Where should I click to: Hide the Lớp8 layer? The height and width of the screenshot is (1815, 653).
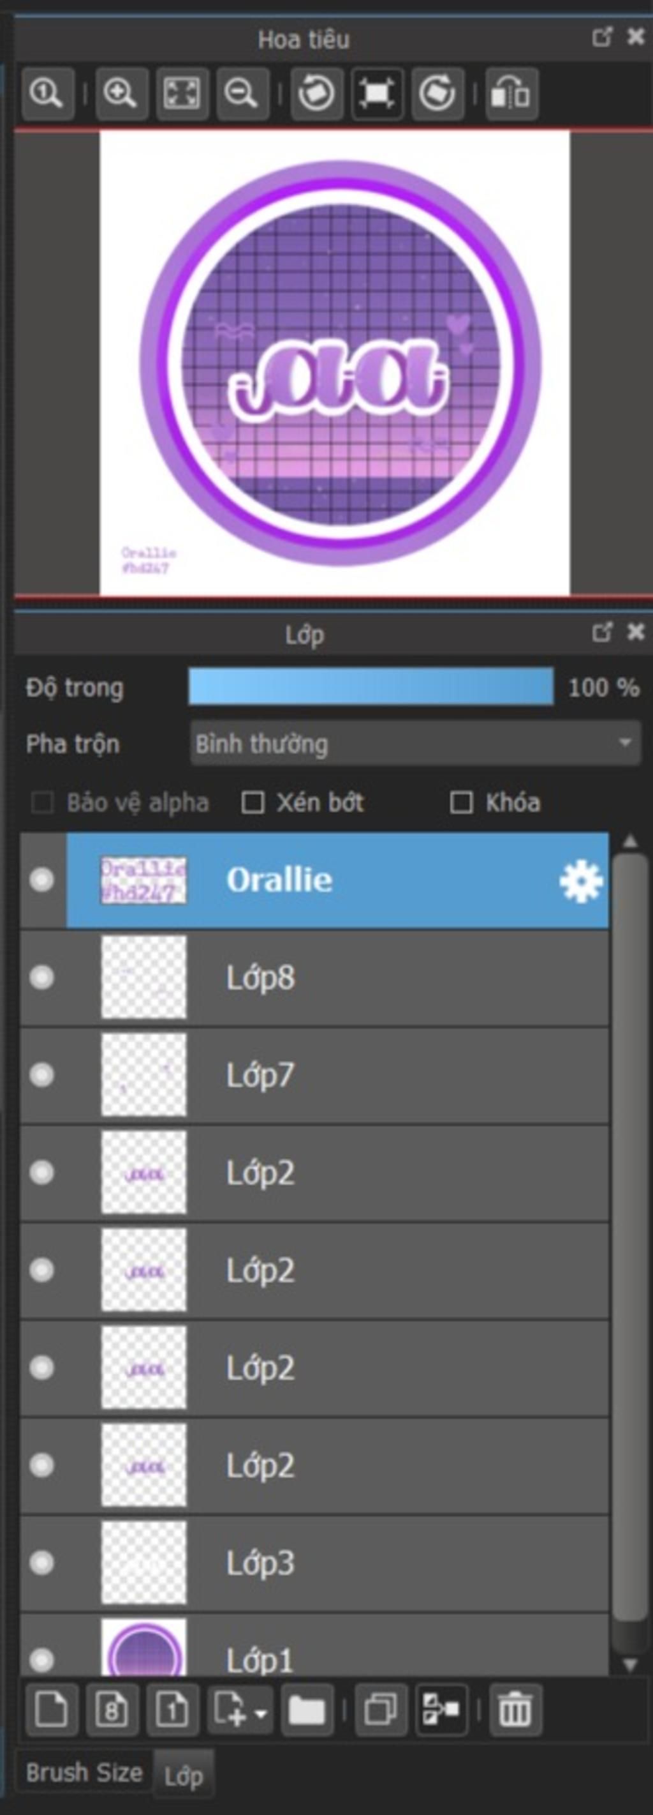point(41,977)
